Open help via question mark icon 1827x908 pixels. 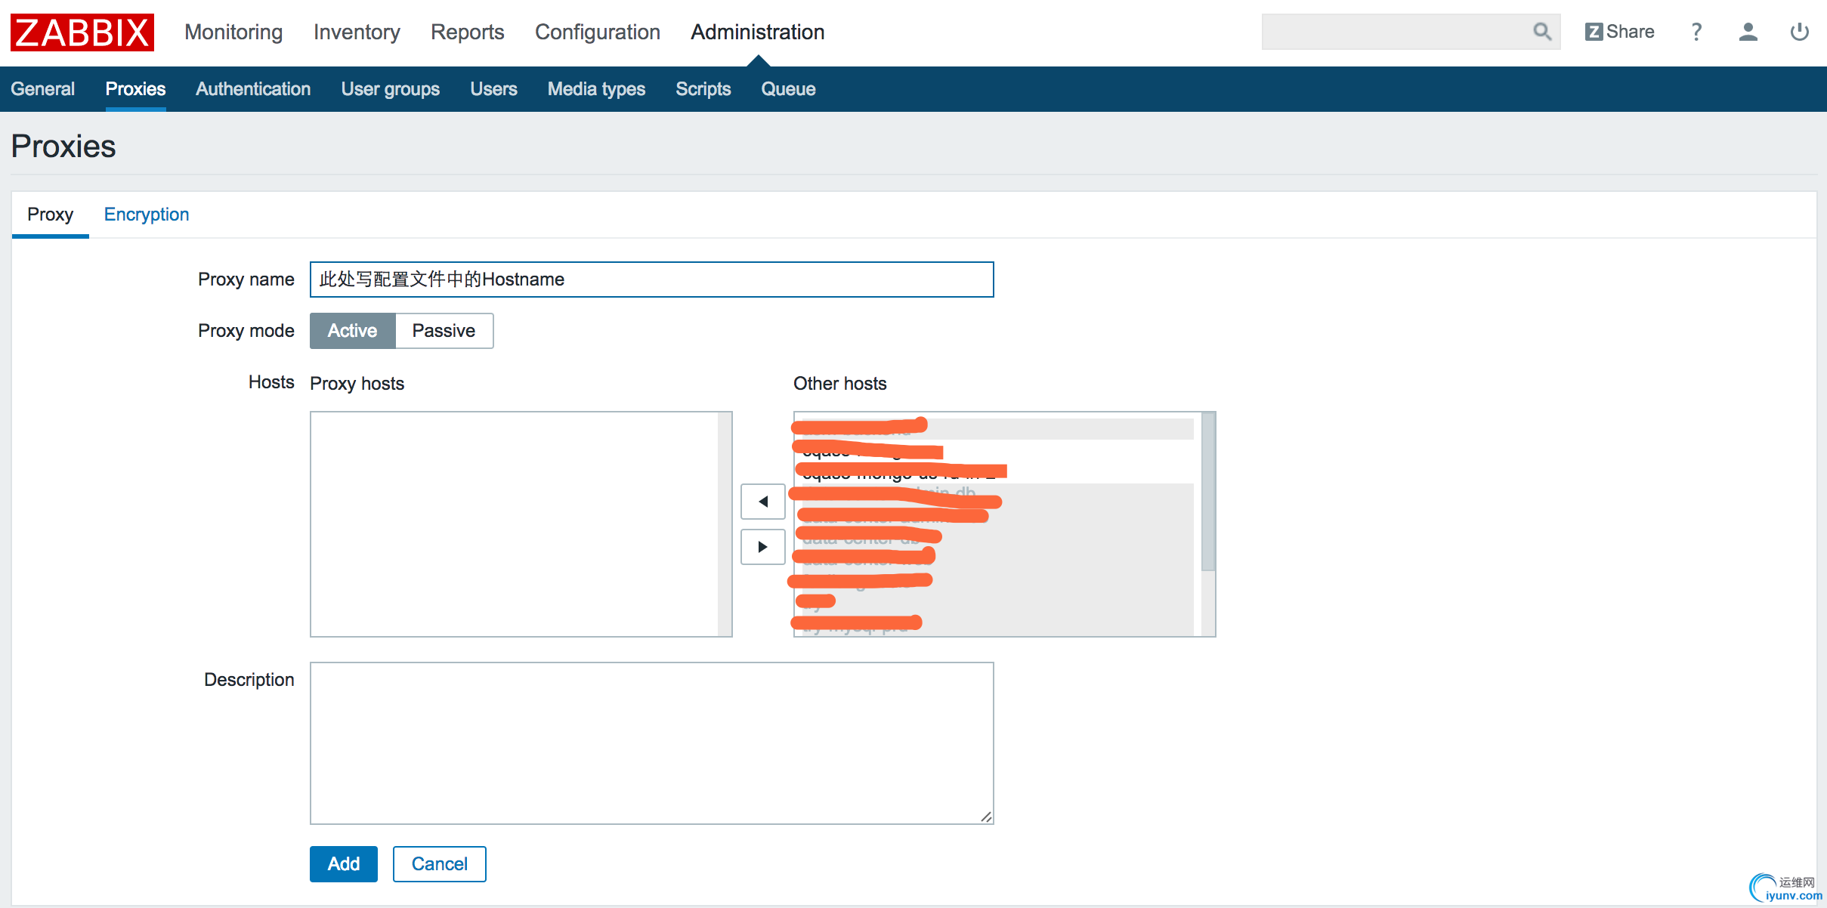[1696, 32]
